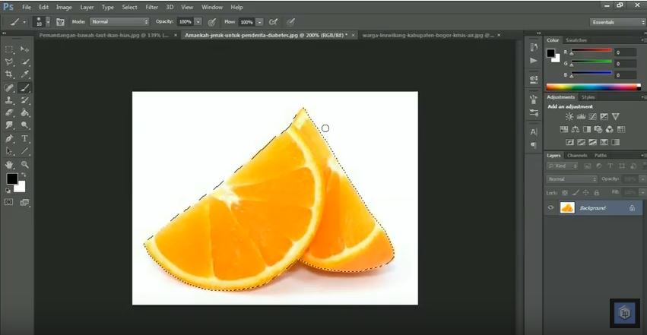Switch to the Styles tab
647x335 pixels.
tap(588, 97)
